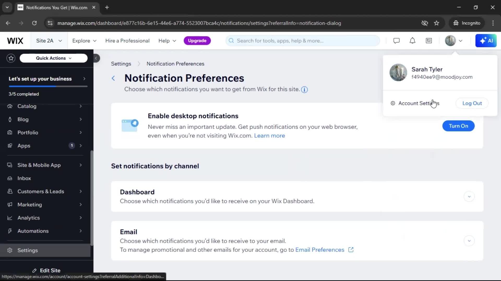501x281 pixels.
Task: Collapse the sidebar with arrow icon
Action: [x=96, y=58]
